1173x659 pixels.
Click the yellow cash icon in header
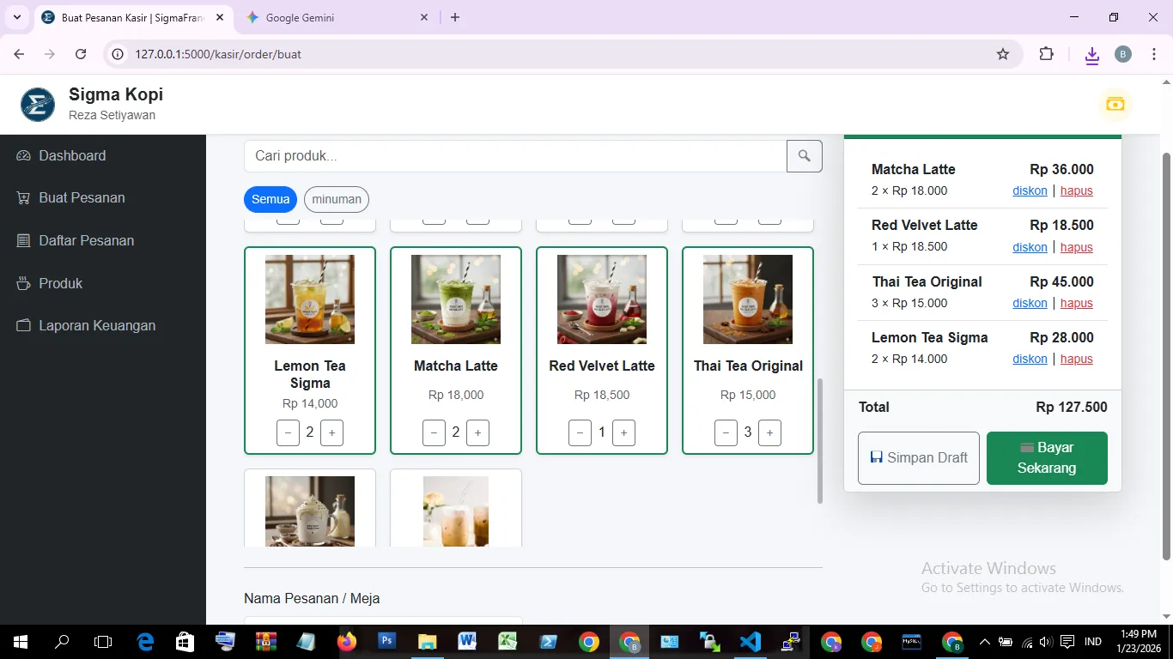pyautogui.click(x=1115, y=104)
